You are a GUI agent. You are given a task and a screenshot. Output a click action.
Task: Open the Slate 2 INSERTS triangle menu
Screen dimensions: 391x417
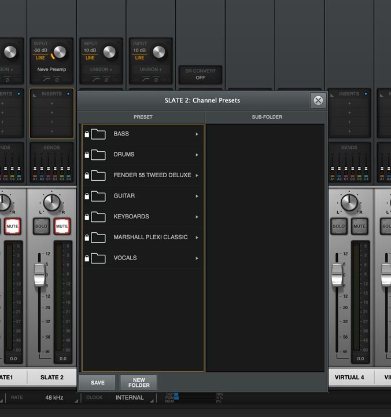[x=35, y=95]
